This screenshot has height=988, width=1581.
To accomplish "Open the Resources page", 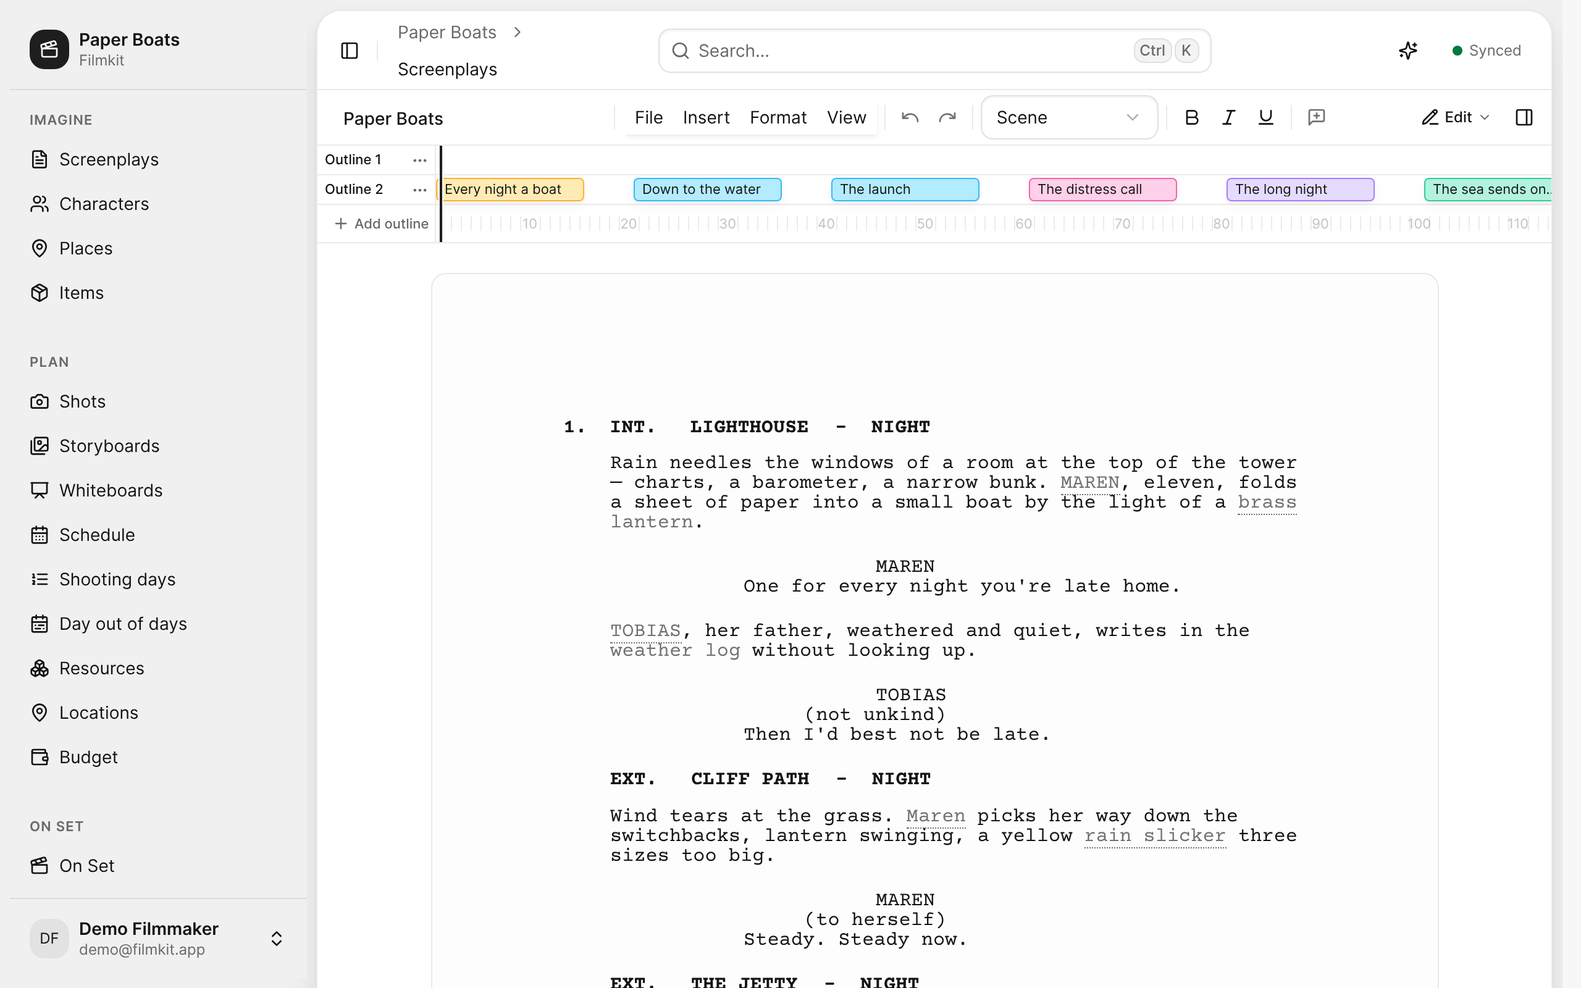I will coord(158,668).
